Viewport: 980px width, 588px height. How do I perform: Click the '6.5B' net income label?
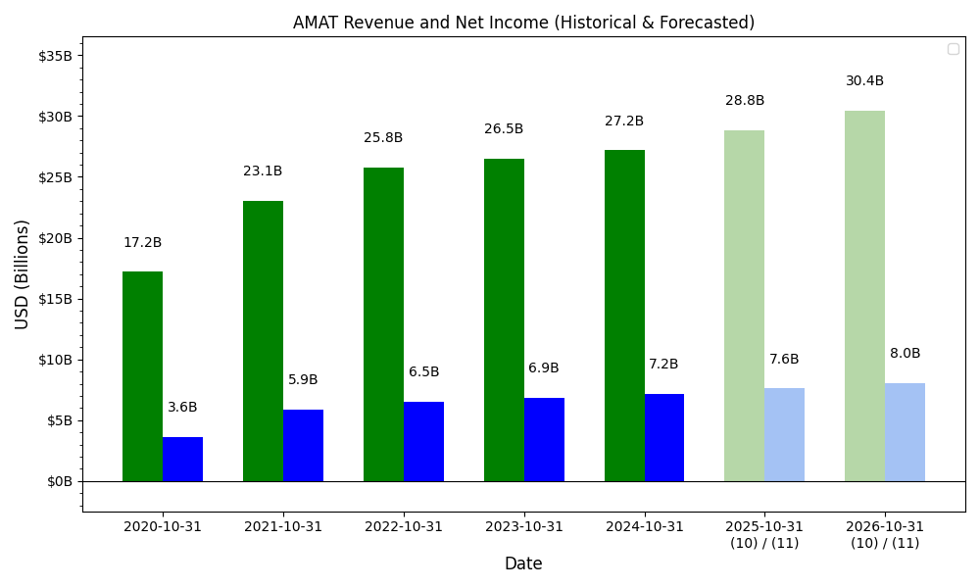(x=423, y=371)
